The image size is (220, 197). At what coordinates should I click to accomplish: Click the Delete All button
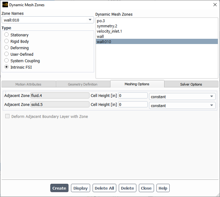point(104,188)
